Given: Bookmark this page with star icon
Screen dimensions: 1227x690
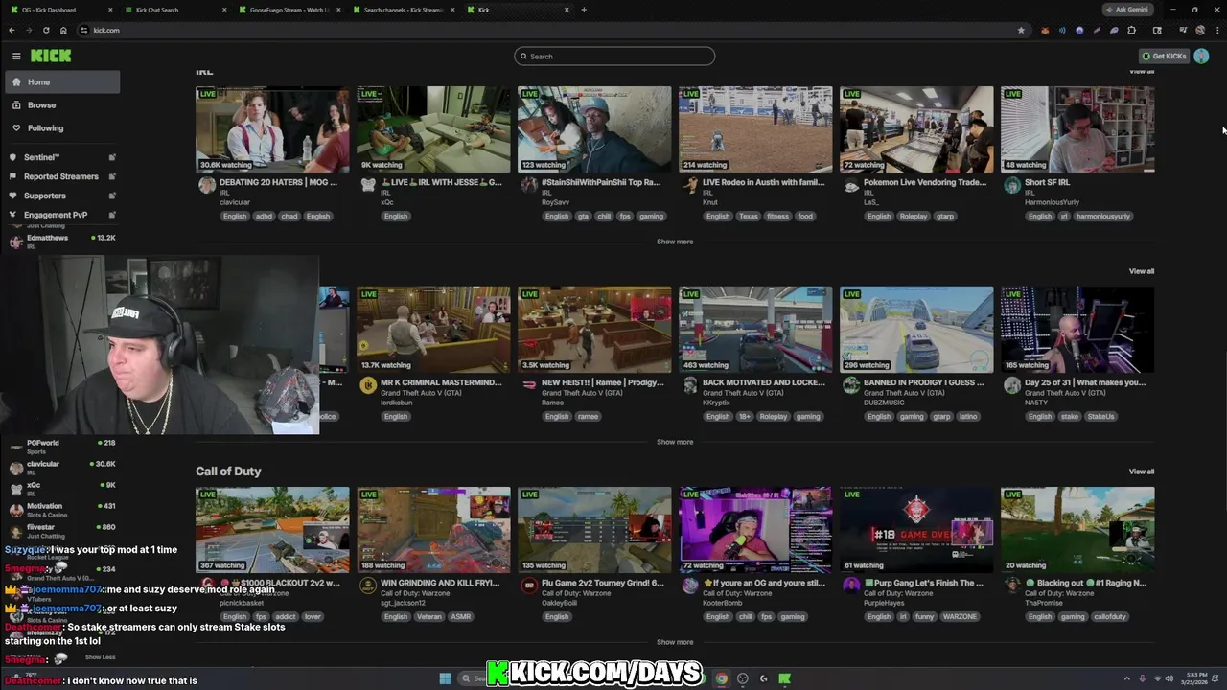Looking at the screenshot, I should point(1021,30).
